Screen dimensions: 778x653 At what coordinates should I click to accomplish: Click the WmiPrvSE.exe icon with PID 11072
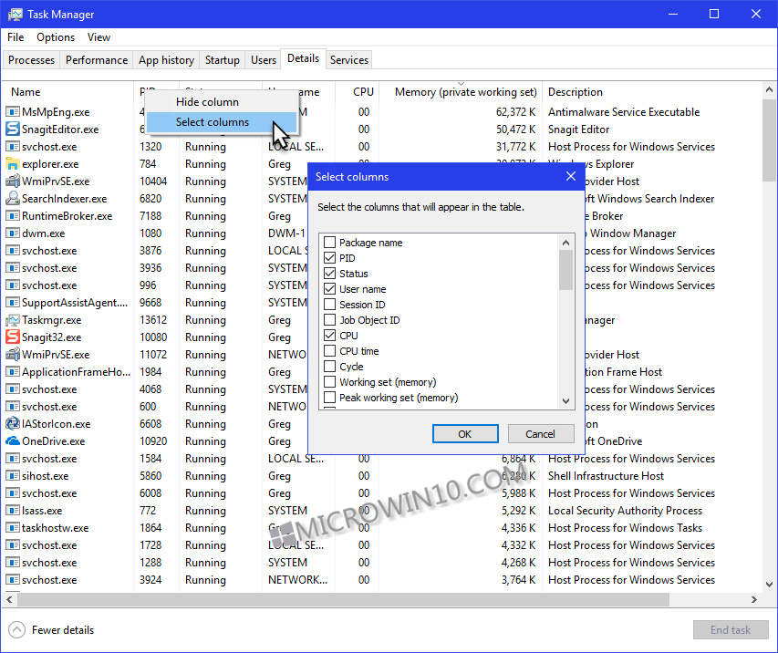coord(13,355)
